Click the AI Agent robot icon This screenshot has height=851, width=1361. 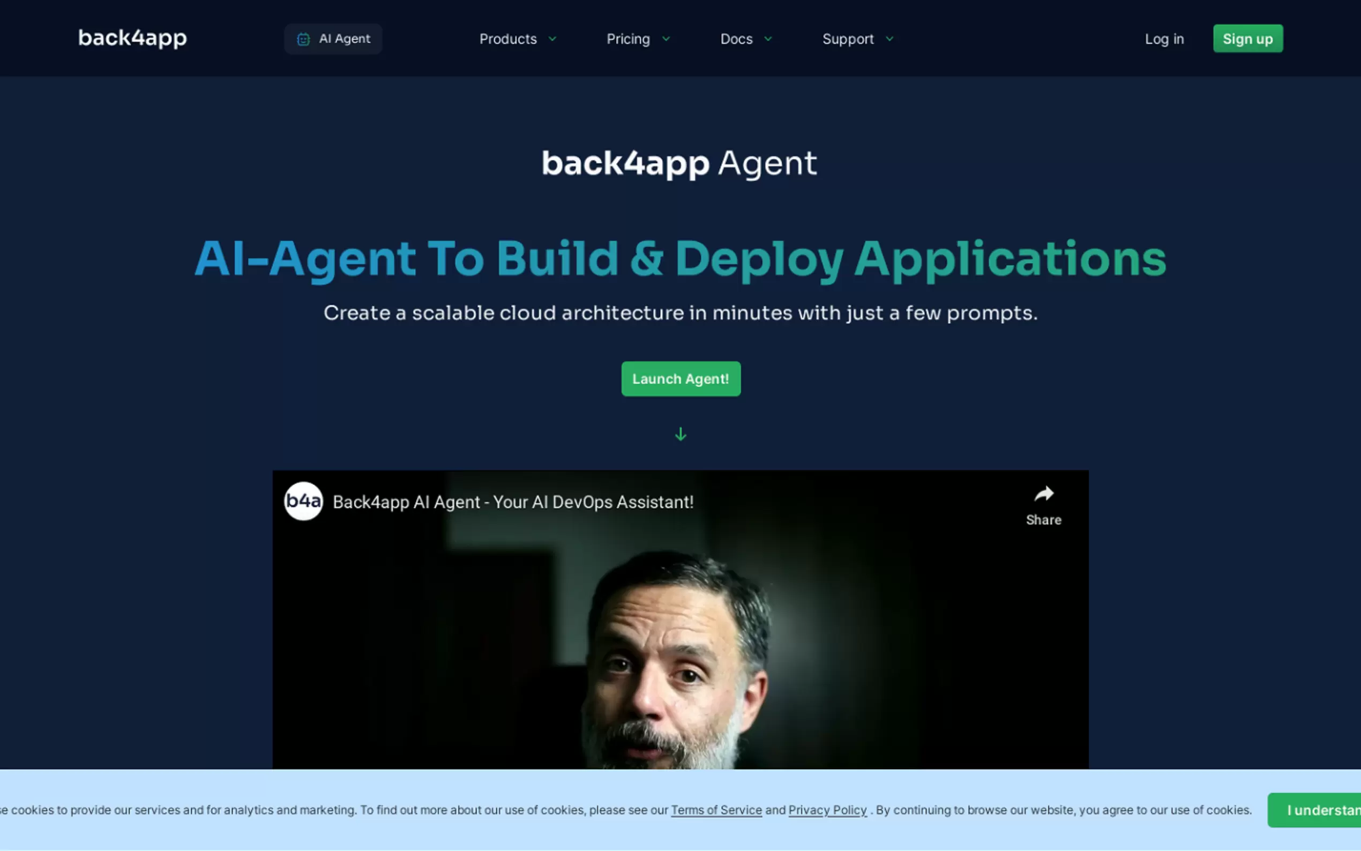click(304, 39)
